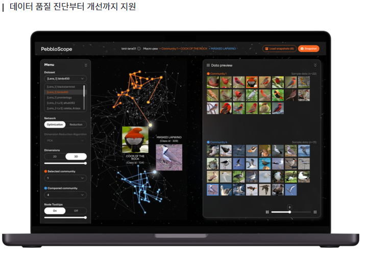Collapse the Menu panel with chevron icon

(x=86, y=65)
